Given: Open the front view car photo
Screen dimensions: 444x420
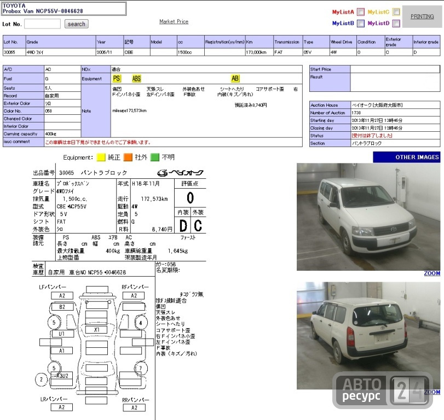Looking at the screenshot, I should coord(368,217).
